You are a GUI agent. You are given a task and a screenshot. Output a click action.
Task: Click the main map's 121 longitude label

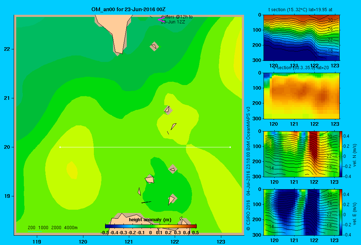point(129,241)
